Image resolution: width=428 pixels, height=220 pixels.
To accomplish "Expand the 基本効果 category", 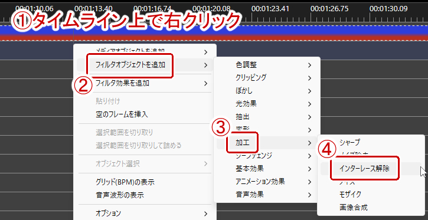I will 267,169.
